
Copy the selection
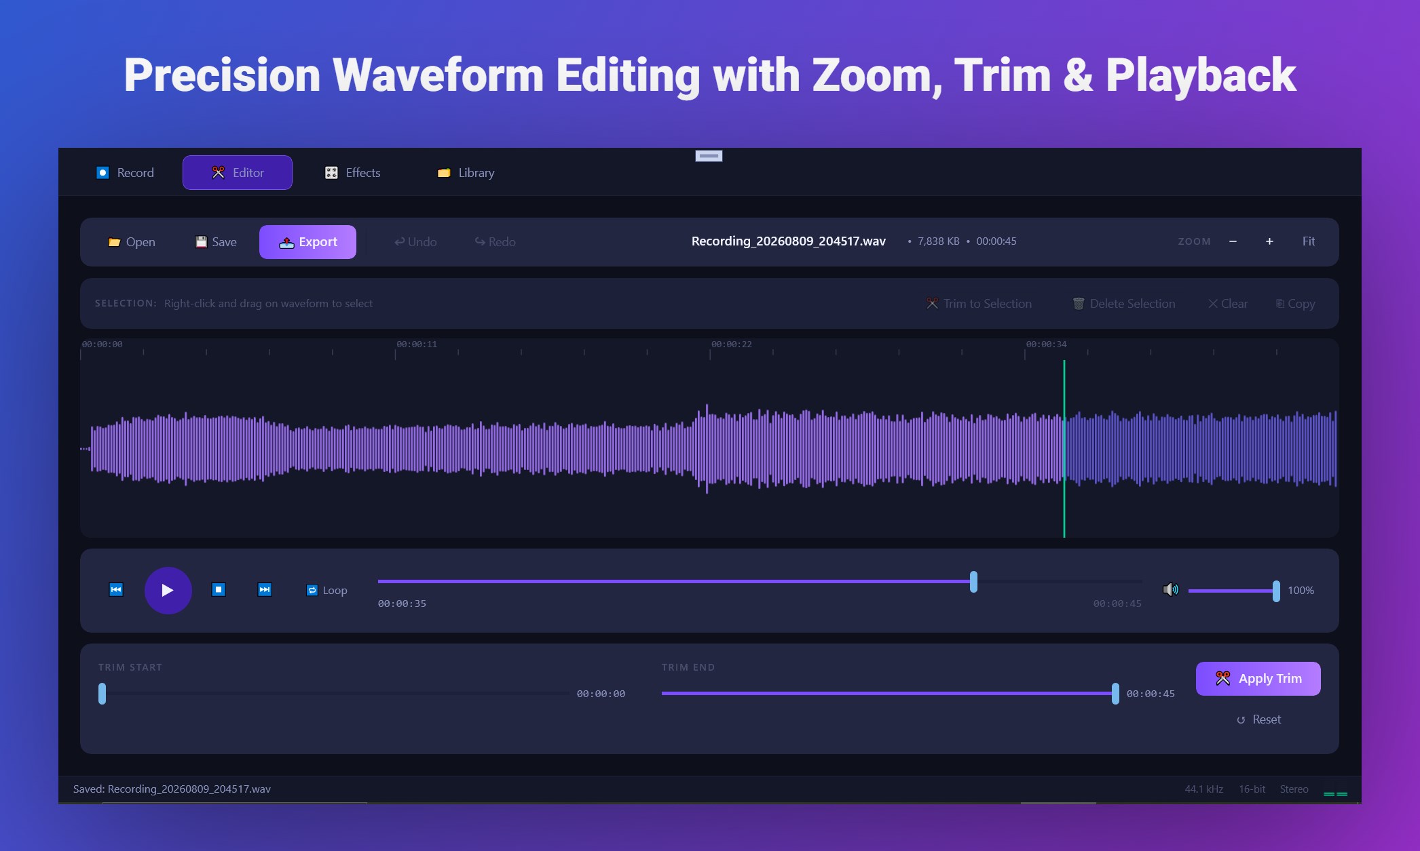point(1295,304)
